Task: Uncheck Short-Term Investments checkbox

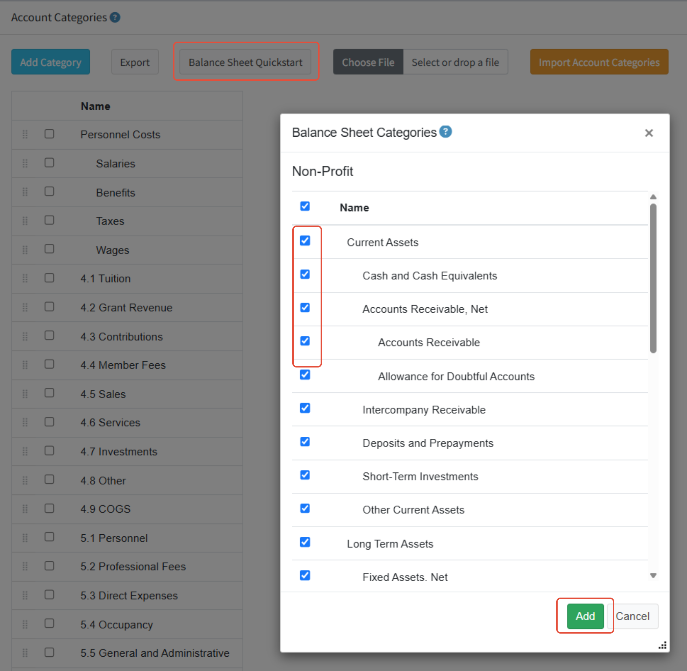Action: [305, 475]
